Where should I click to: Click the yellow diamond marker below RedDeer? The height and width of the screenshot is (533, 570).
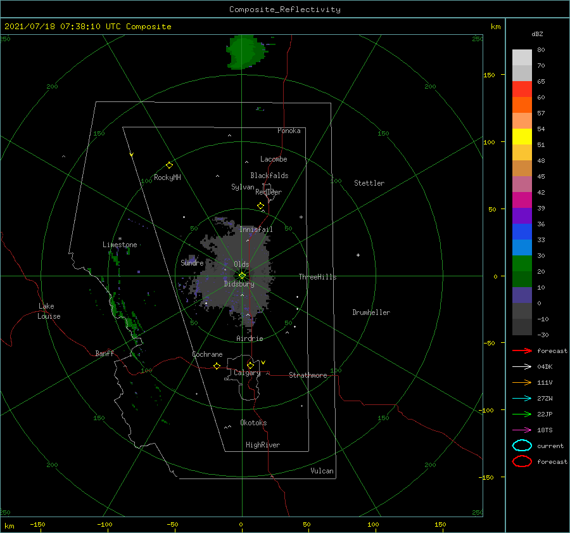[261, 206]
